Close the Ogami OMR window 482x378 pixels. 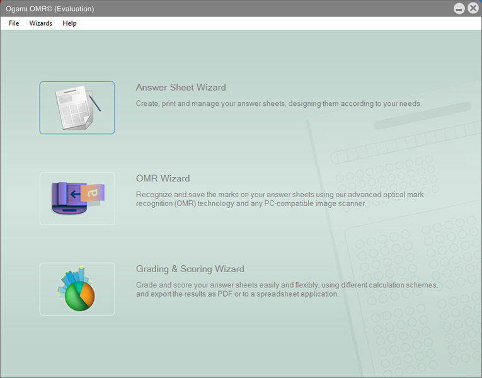click(473, 8)
